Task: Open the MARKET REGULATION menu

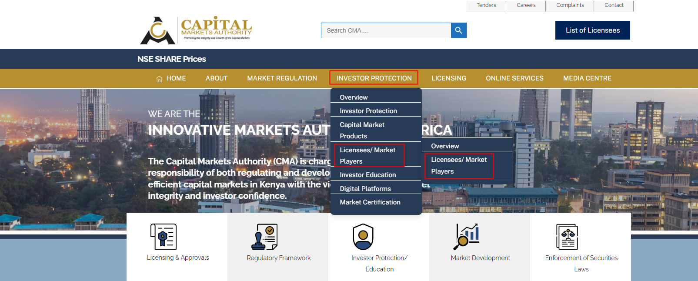Action: coord(282,78)
